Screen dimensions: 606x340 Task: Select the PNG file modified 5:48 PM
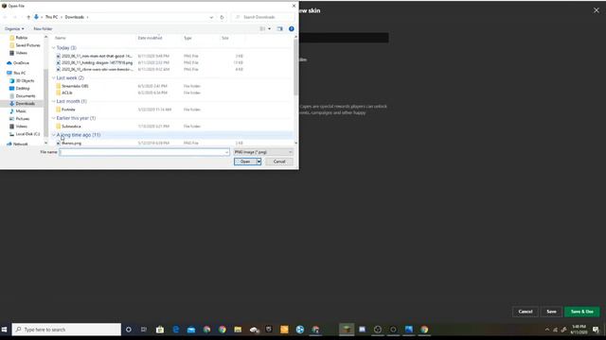tap(97, 56)
